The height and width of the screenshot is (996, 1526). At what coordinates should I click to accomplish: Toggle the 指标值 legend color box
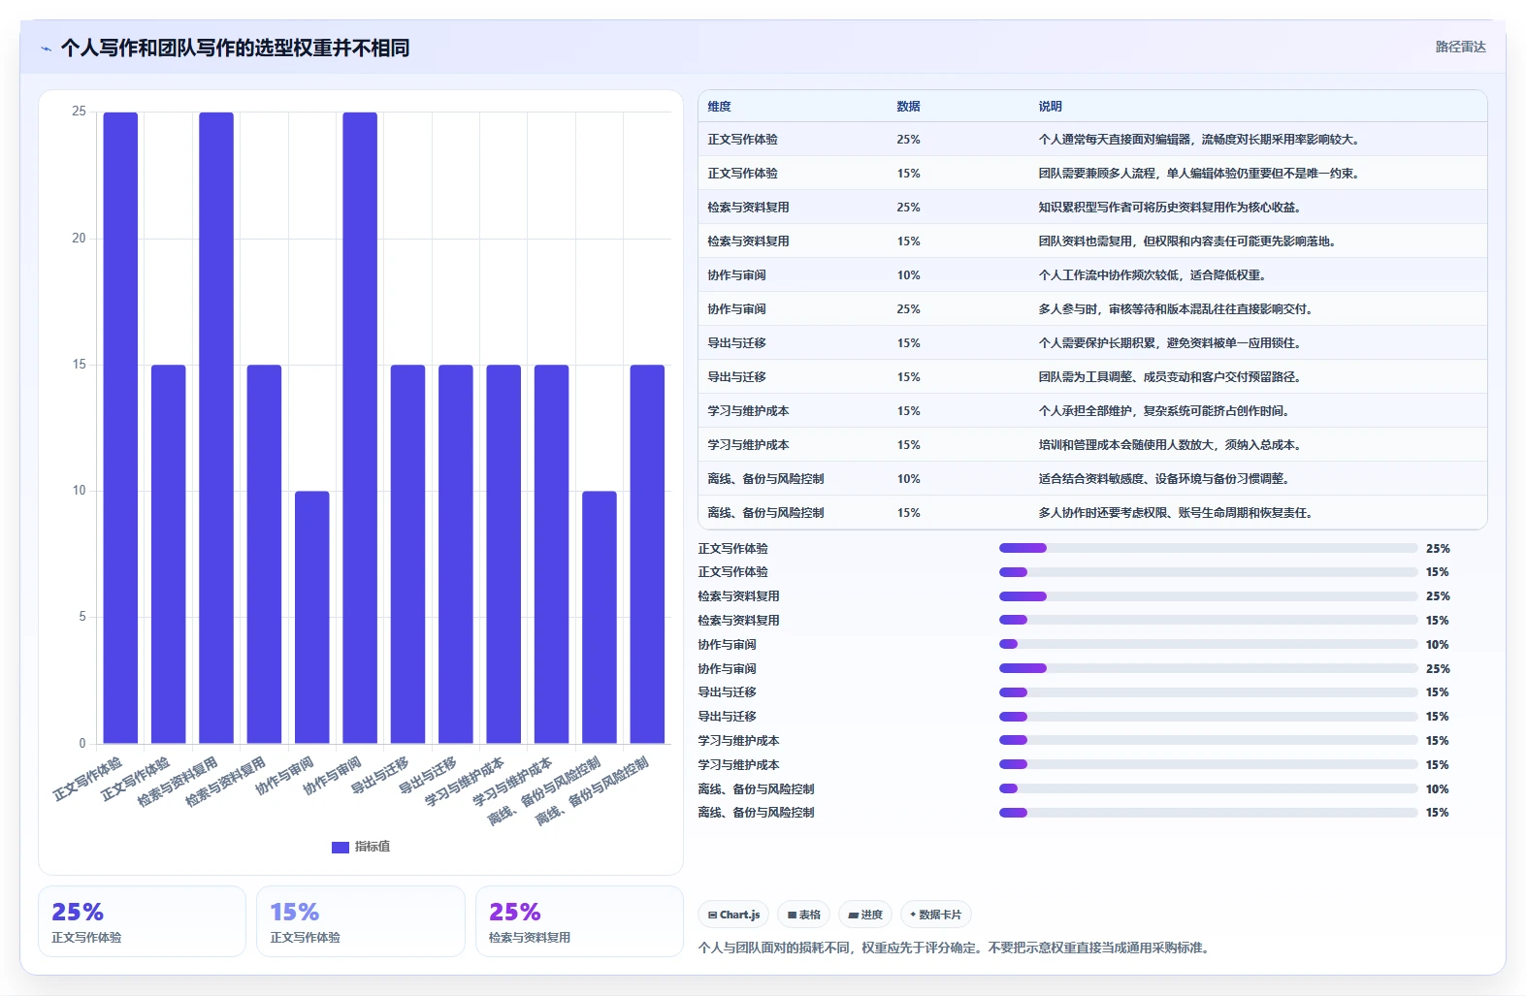point(340,847)
